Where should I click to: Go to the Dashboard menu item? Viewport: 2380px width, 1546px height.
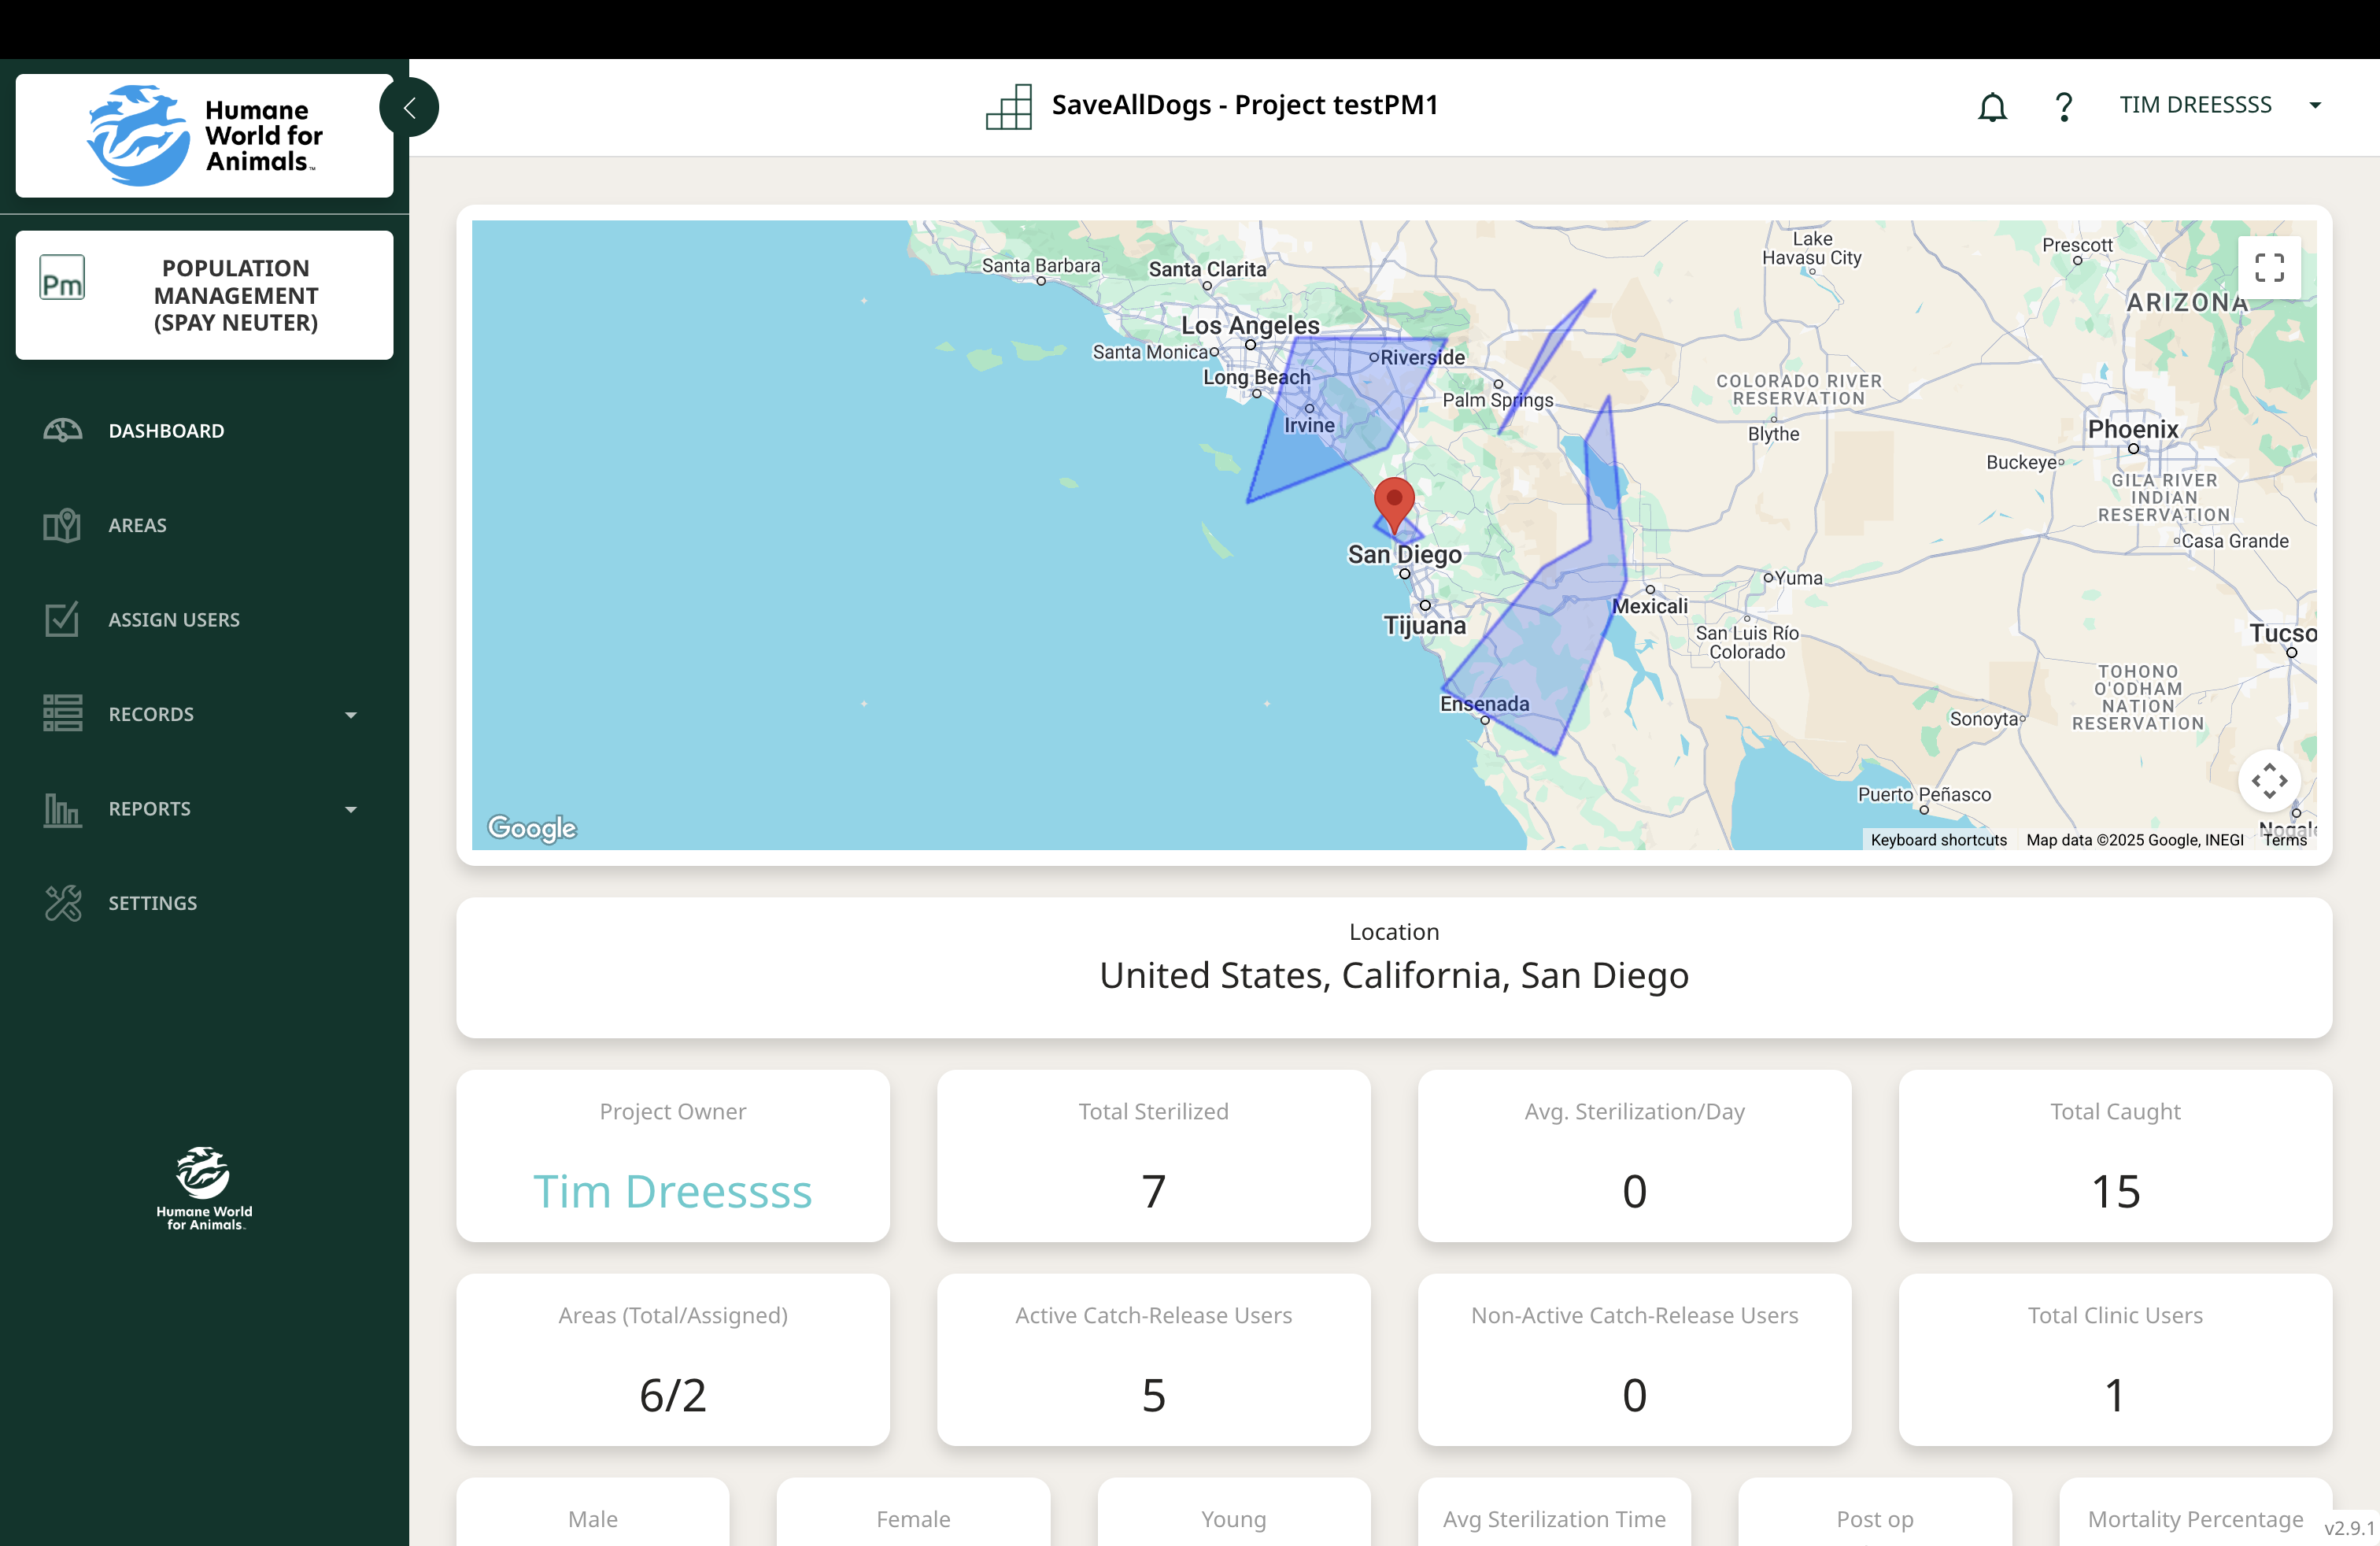click(166, 431)
